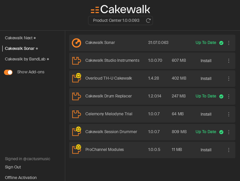The height and width of the screenshot is (181, 240).
Task: Select Cakewalk Next in the sidebar
Action: [19, 38]
